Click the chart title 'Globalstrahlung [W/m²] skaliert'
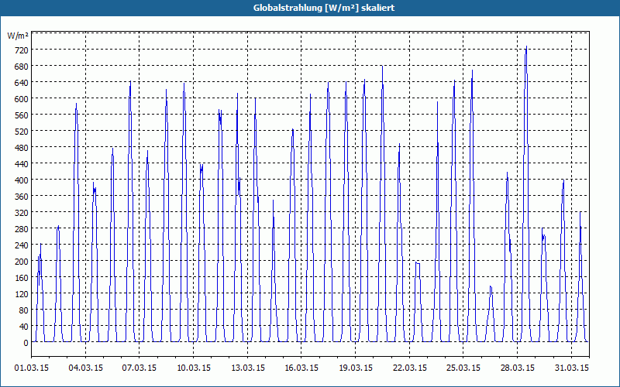The height and width of the screenshot is (387, 620). point(324,8)
